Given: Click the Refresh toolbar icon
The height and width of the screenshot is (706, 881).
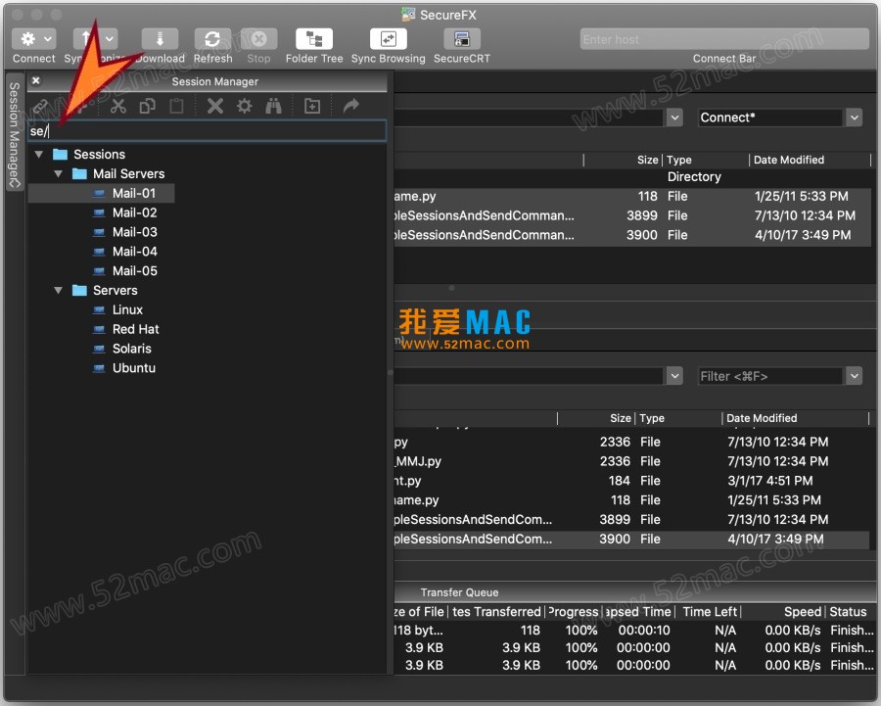Looking at the screenshot, I should click(212, 39).
